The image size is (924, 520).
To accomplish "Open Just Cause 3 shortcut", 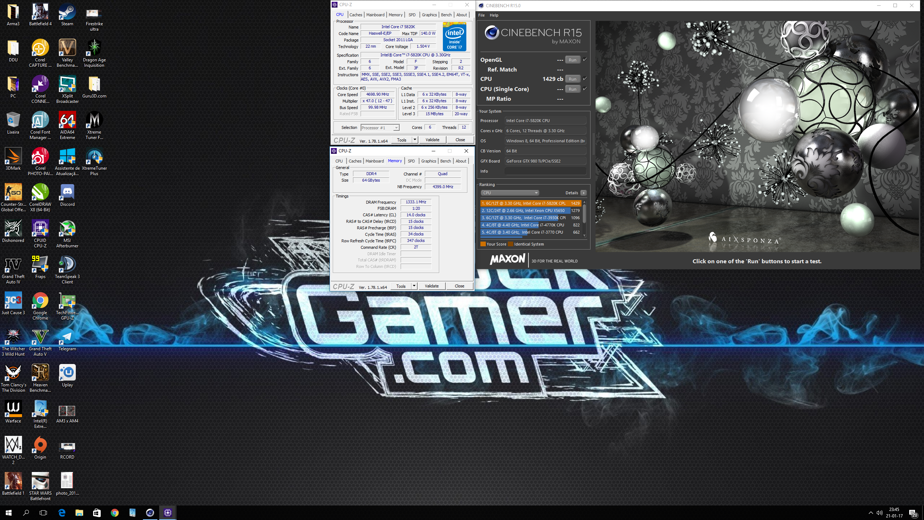I will [13, 303].
